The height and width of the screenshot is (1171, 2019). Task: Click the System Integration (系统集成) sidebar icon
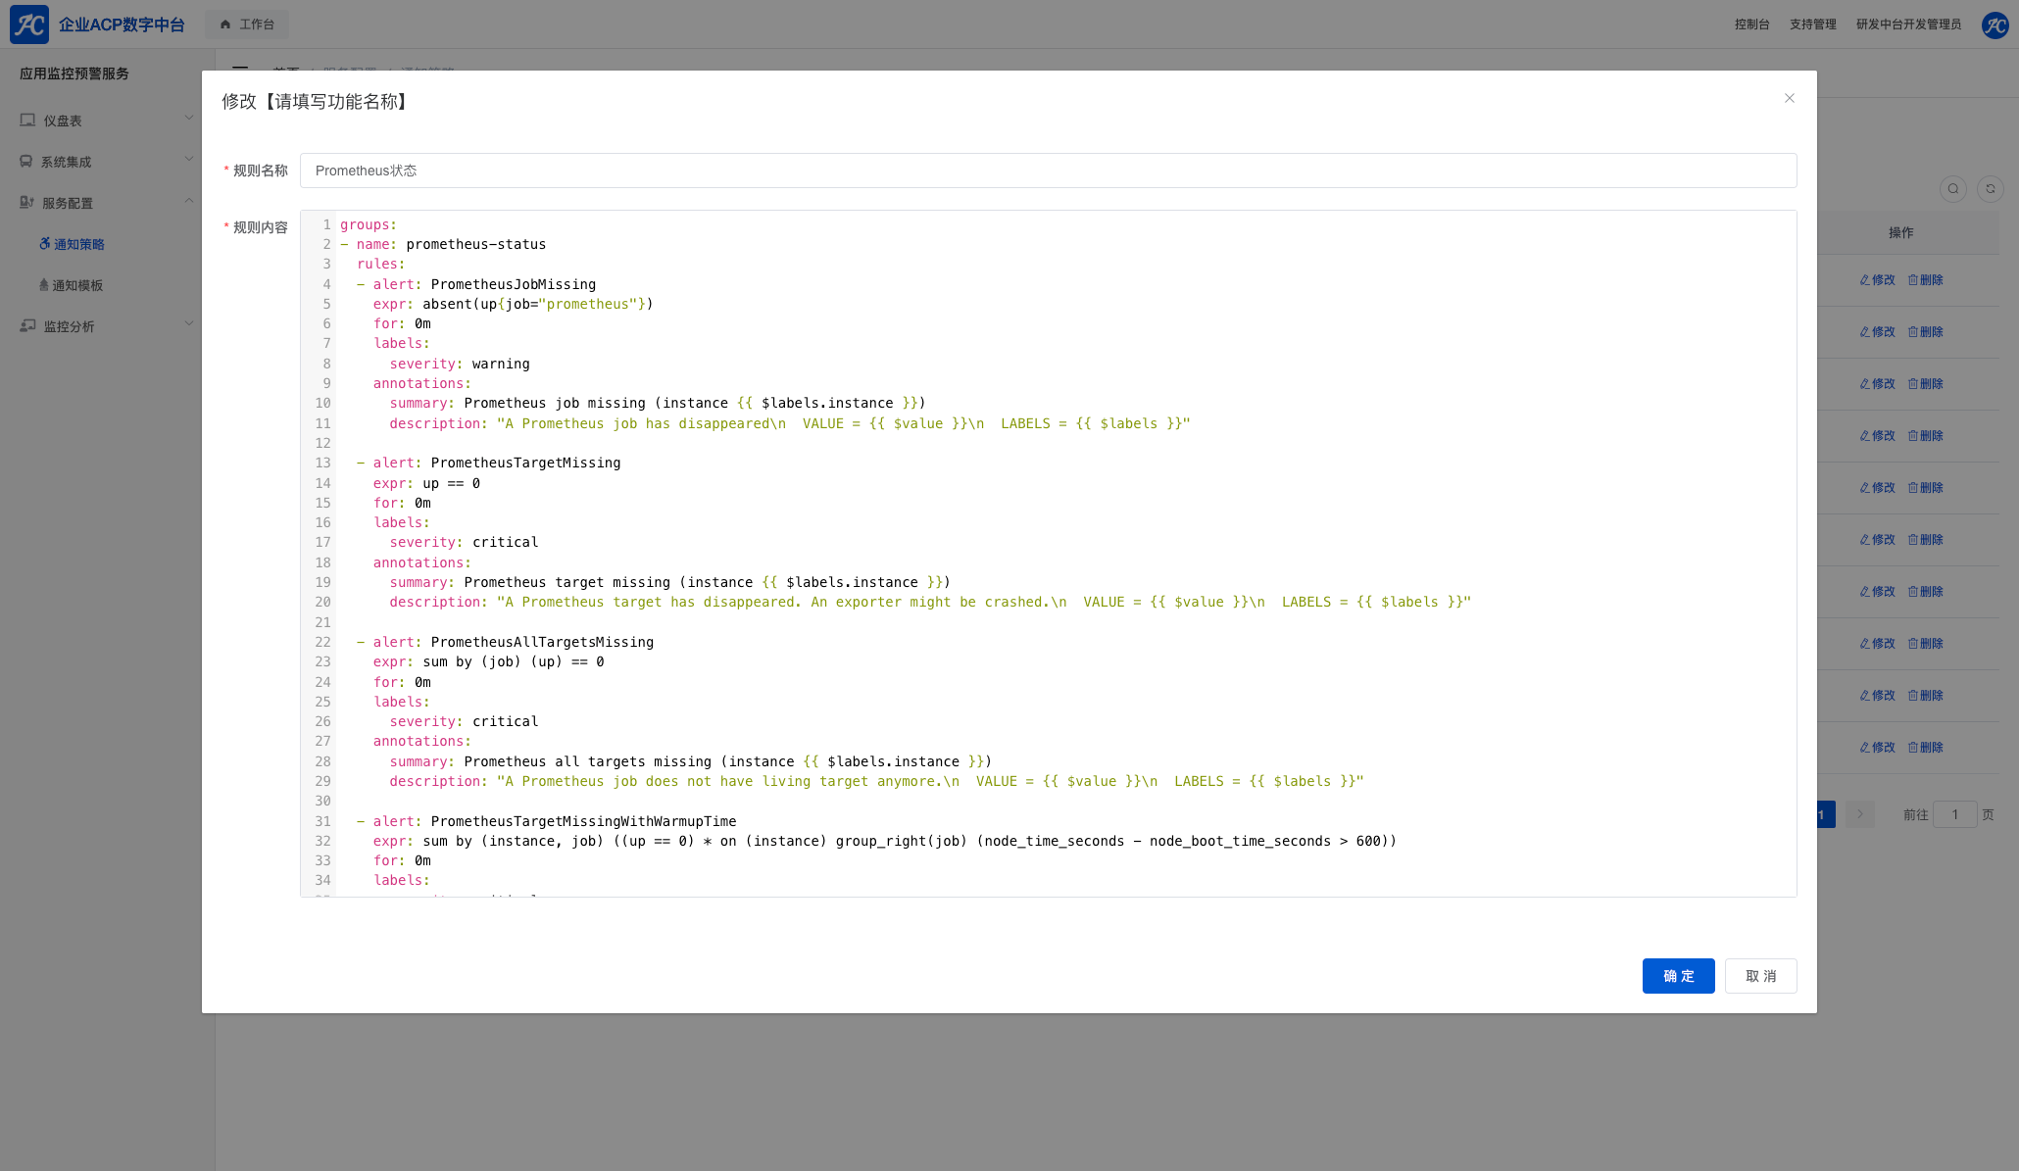26,162
